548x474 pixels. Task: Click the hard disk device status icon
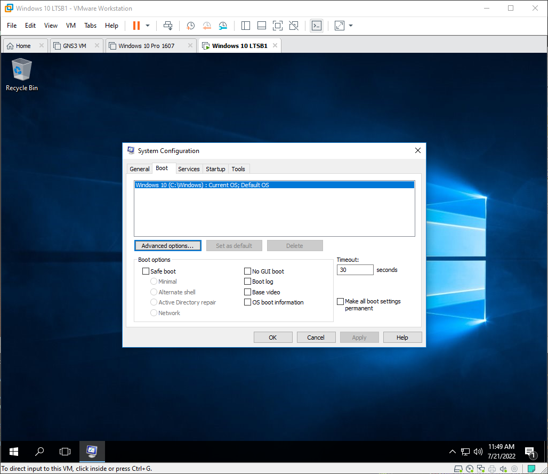coord(458,469)
